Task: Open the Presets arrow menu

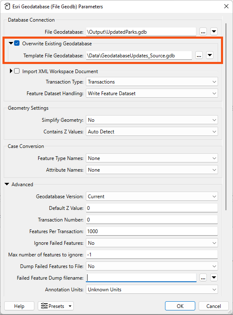Action: click(70, 306)
